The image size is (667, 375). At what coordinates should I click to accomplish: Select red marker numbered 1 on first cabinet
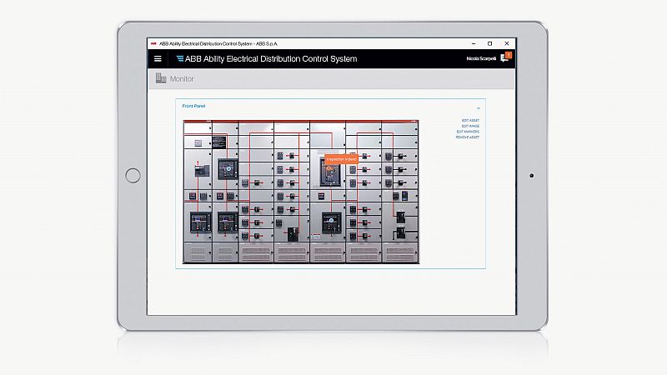pyautogui.click(x=198, y=162)
